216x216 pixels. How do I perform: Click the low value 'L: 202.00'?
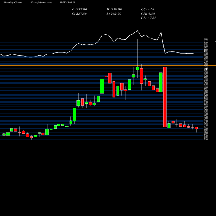[114, 14]
